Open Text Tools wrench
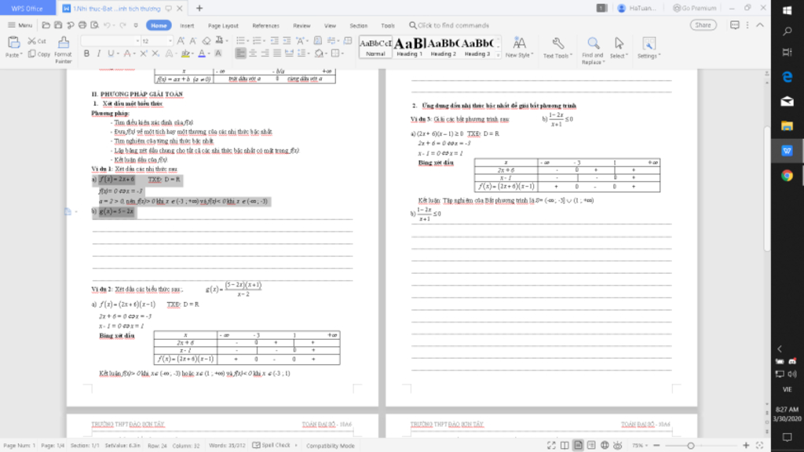Image resolution: width=804 pixels, height=452 pixels. tap(557, 48)
